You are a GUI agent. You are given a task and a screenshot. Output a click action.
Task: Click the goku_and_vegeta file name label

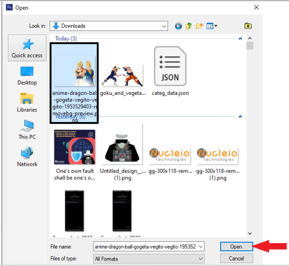[x=123, y=93]
